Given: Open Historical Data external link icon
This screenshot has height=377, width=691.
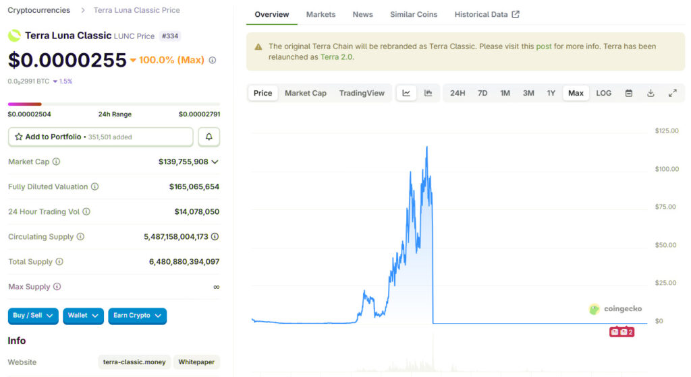Looking at the screenshot, I should pos(516,15).
